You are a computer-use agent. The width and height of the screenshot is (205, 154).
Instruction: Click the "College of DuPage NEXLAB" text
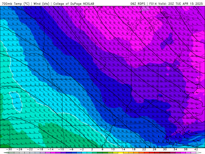click(x=74, y=4)
